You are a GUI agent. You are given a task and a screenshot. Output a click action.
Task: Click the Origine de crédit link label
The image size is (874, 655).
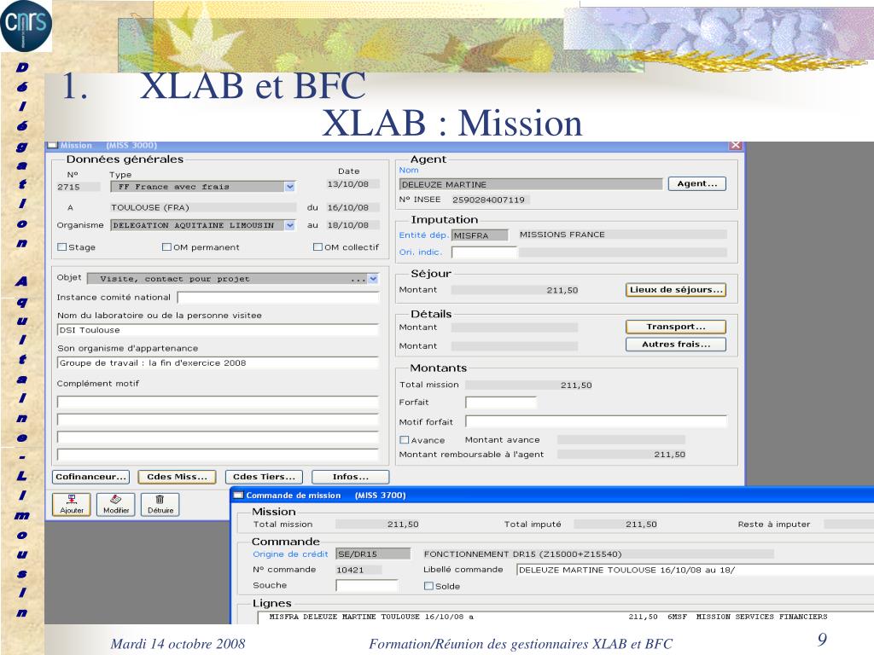pos(290,554)
